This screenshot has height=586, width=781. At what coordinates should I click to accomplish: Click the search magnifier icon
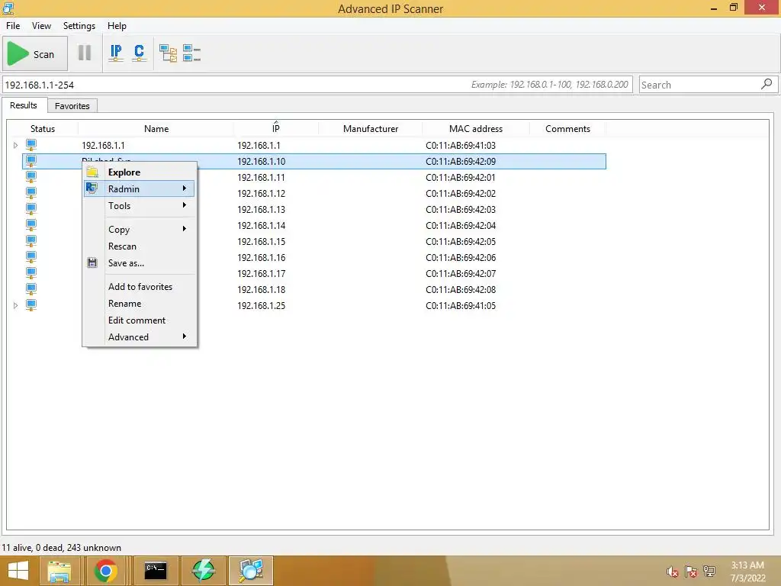coord(767,84)
